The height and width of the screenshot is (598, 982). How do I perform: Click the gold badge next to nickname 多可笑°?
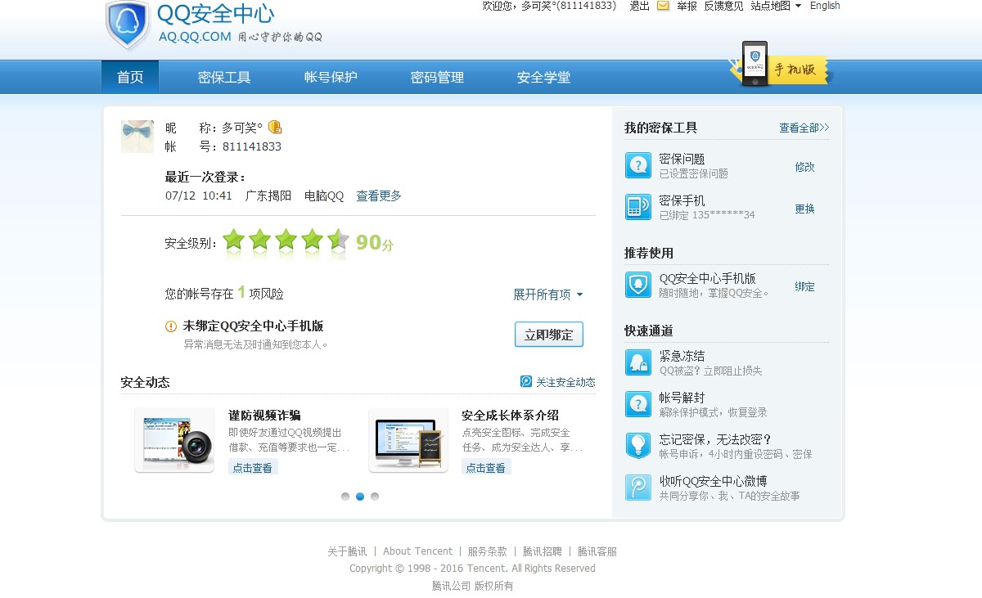pyautogui.click(x=275, y=127)
